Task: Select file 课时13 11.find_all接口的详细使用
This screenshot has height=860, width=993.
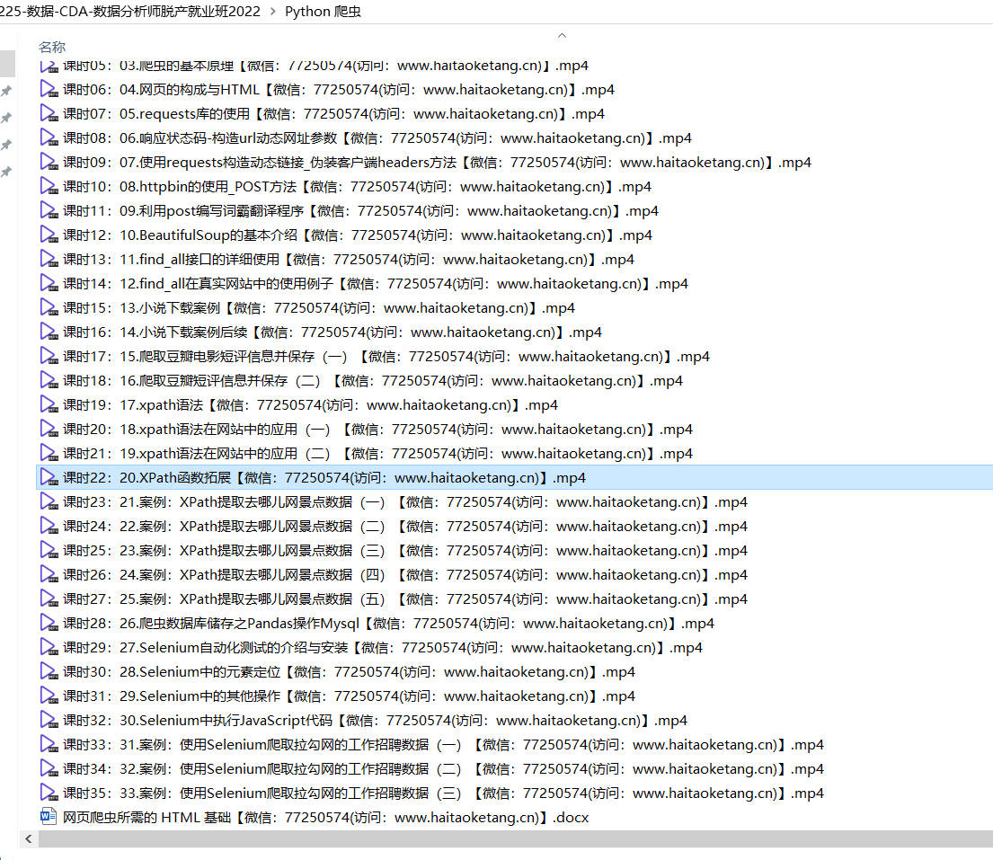Action: click(349, 259)
